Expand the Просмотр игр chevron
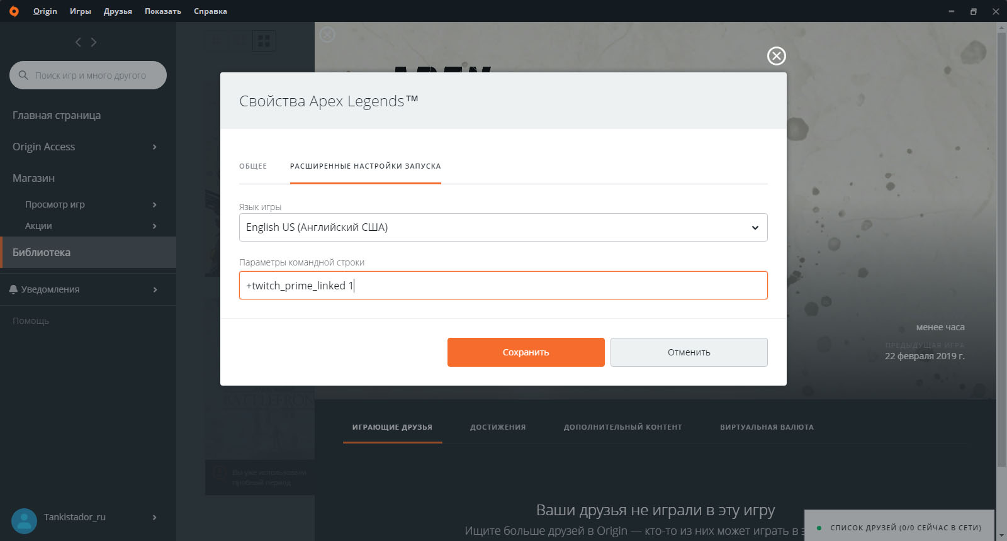Image resolution: width=1007 pixels, height=541 pixels. (x=154, y=204)
